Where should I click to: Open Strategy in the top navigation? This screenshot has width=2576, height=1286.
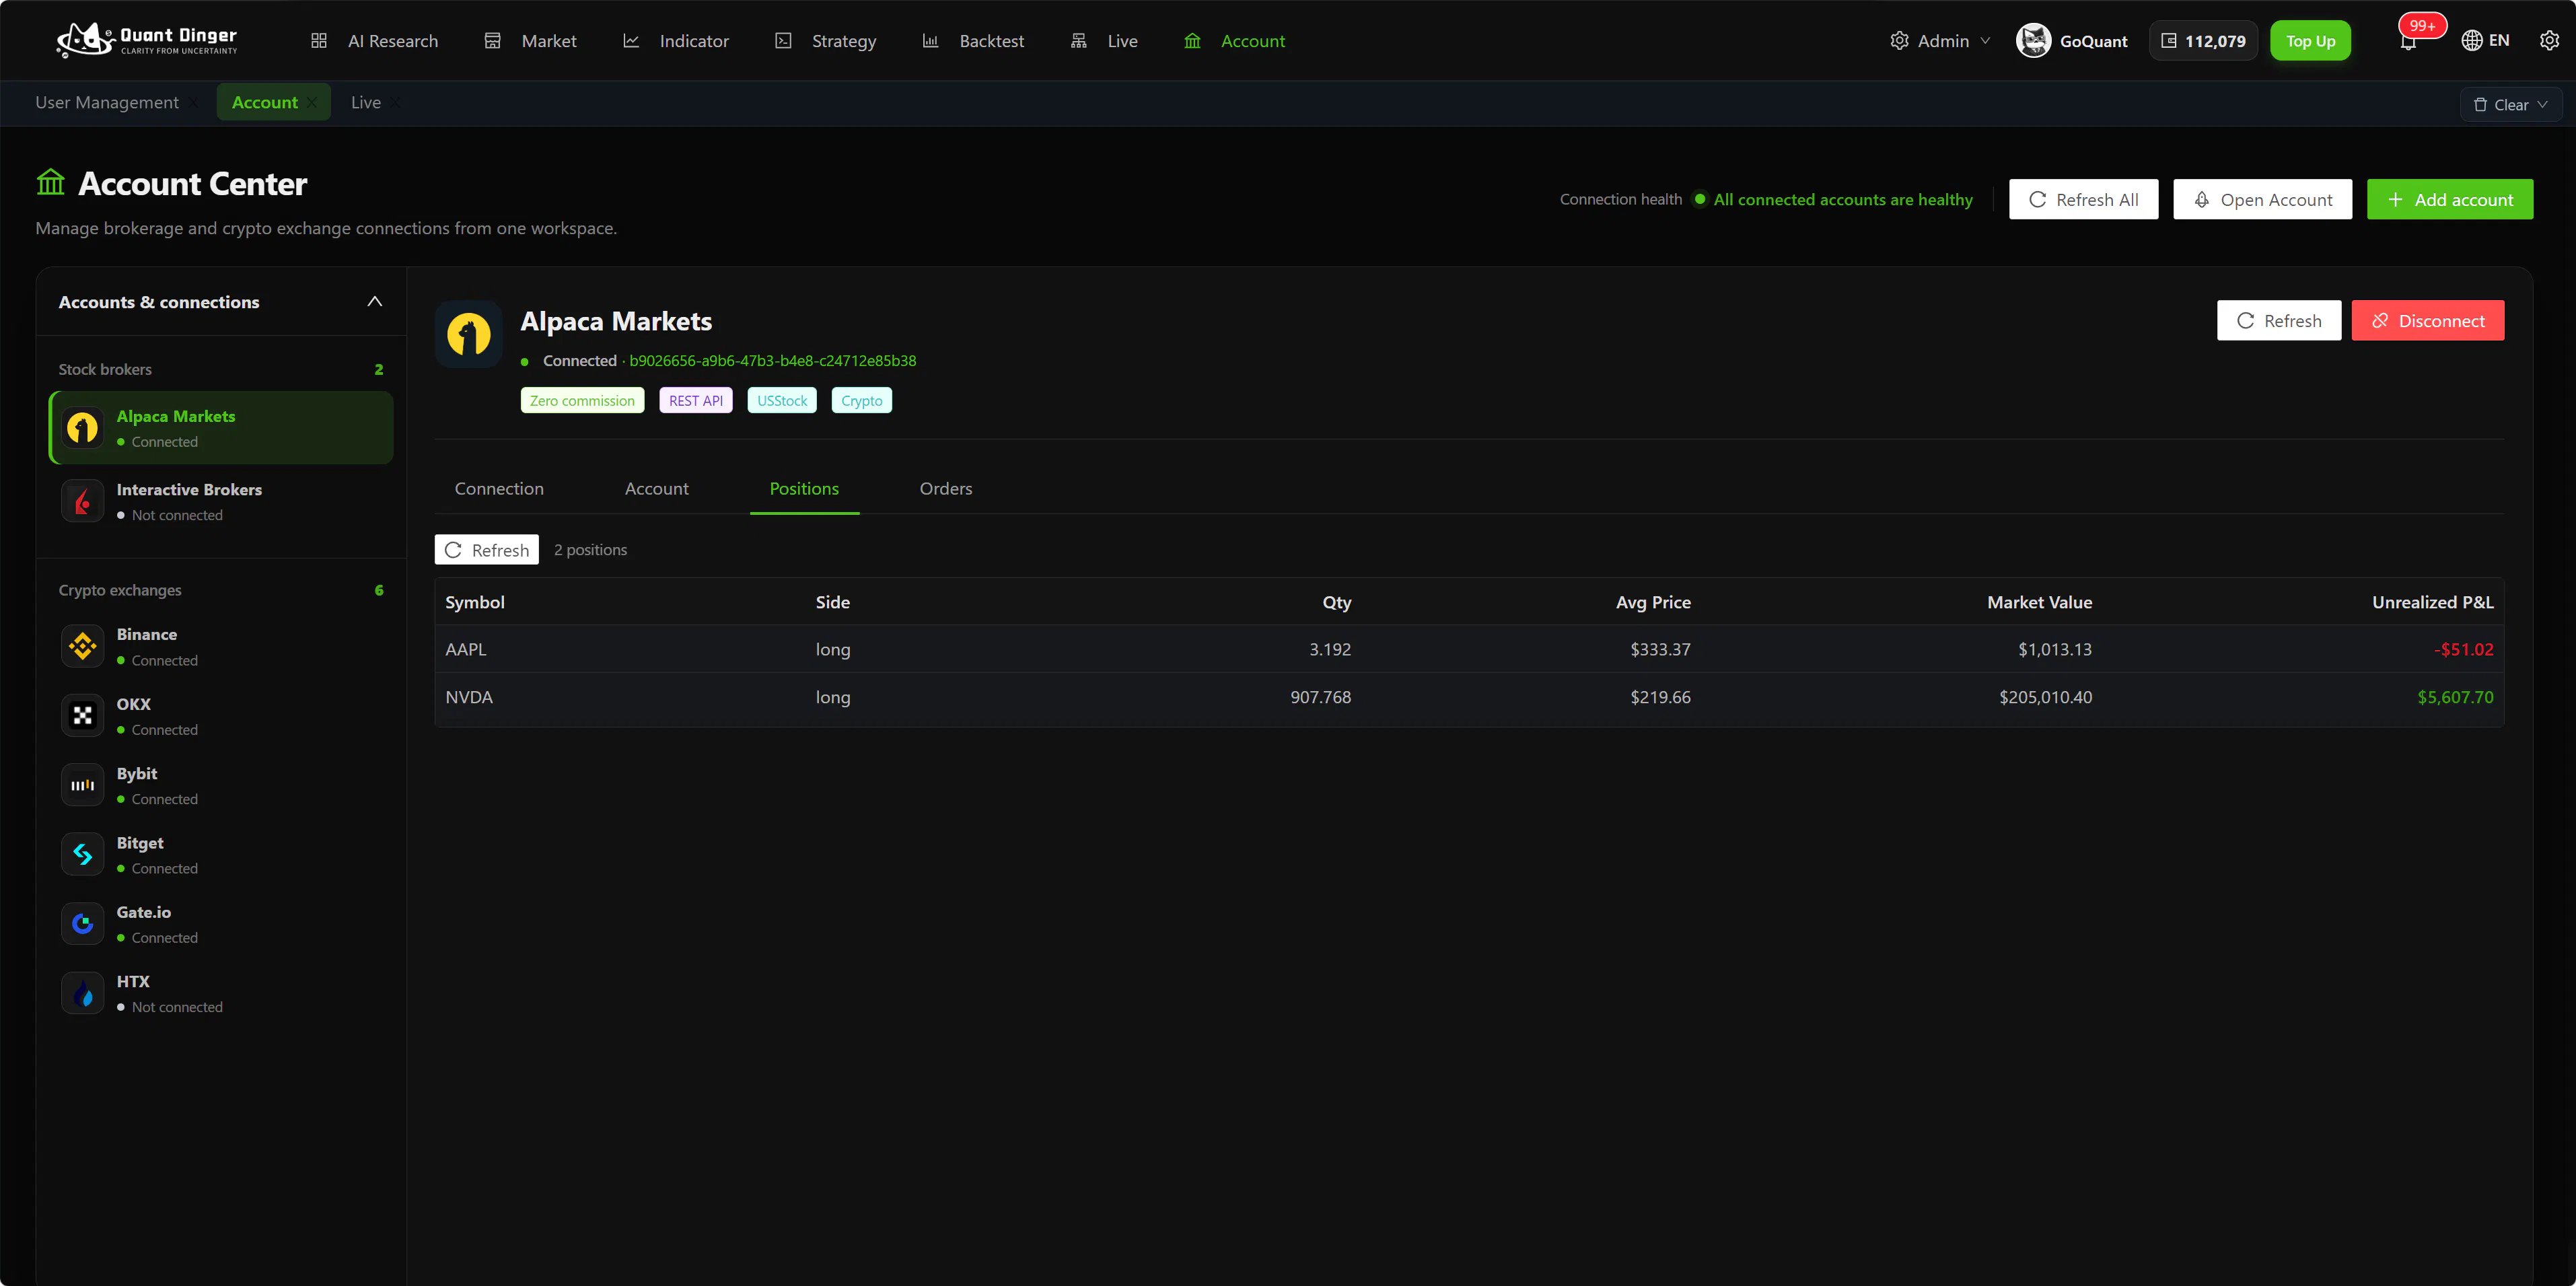click(826, 41)
